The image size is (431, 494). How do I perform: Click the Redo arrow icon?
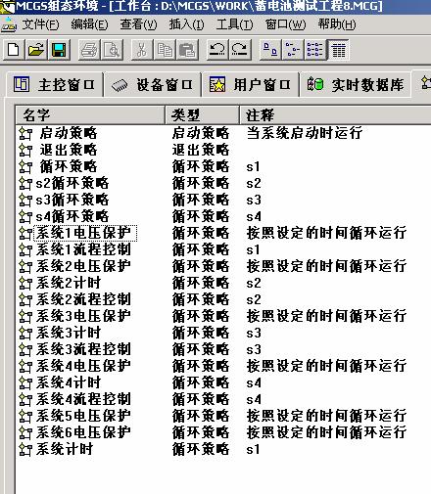[240, 50]
